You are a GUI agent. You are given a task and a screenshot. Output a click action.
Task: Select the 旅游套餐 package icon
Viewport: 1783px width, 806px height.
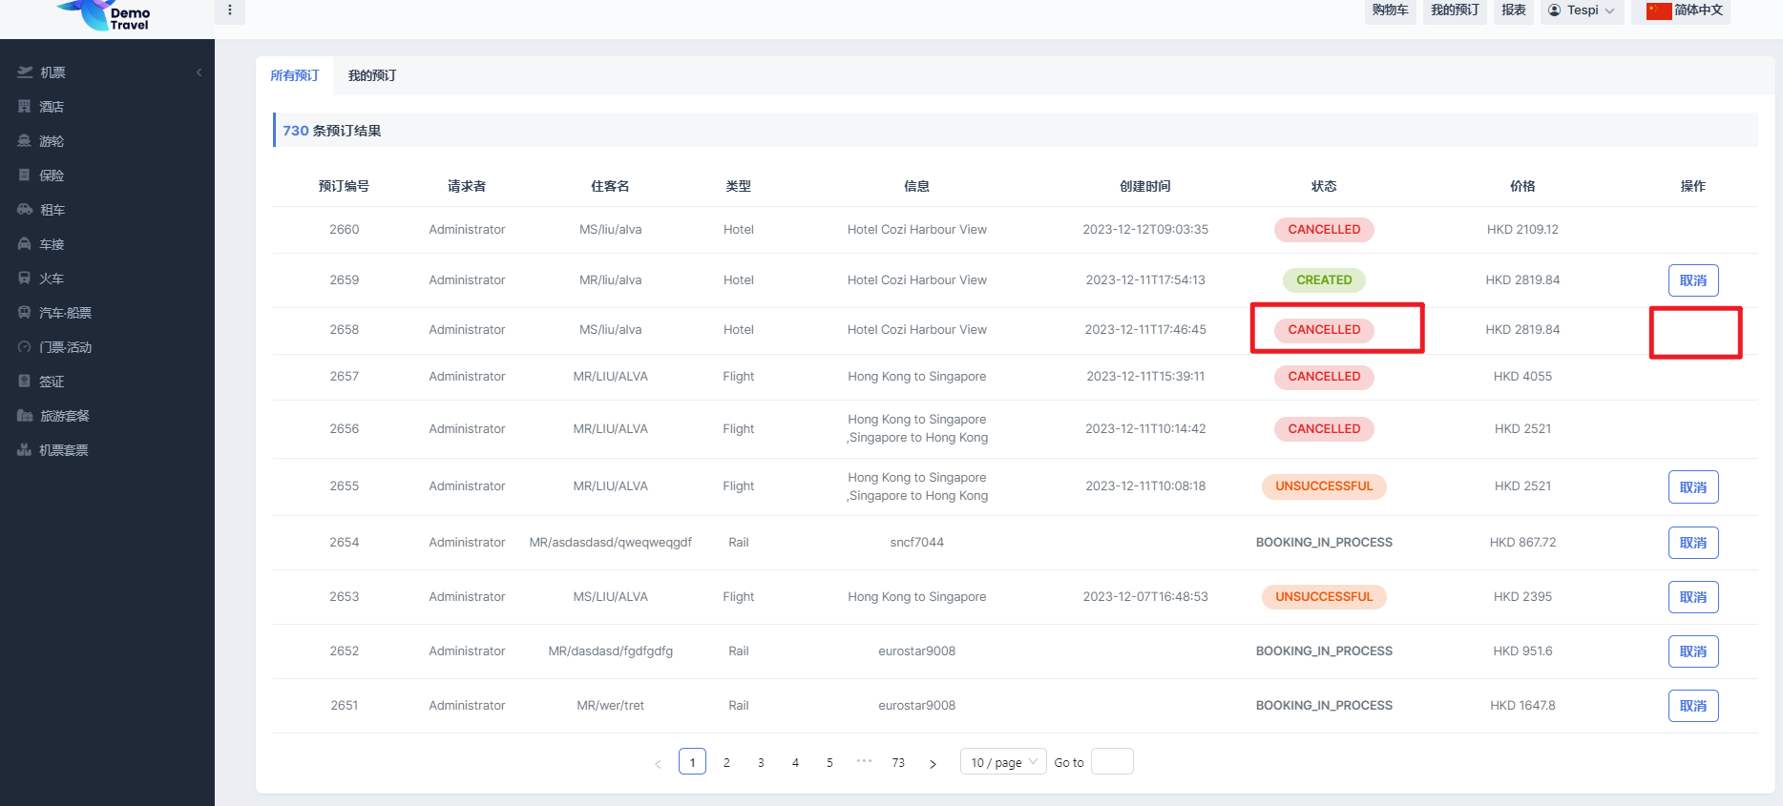point(25,416)
